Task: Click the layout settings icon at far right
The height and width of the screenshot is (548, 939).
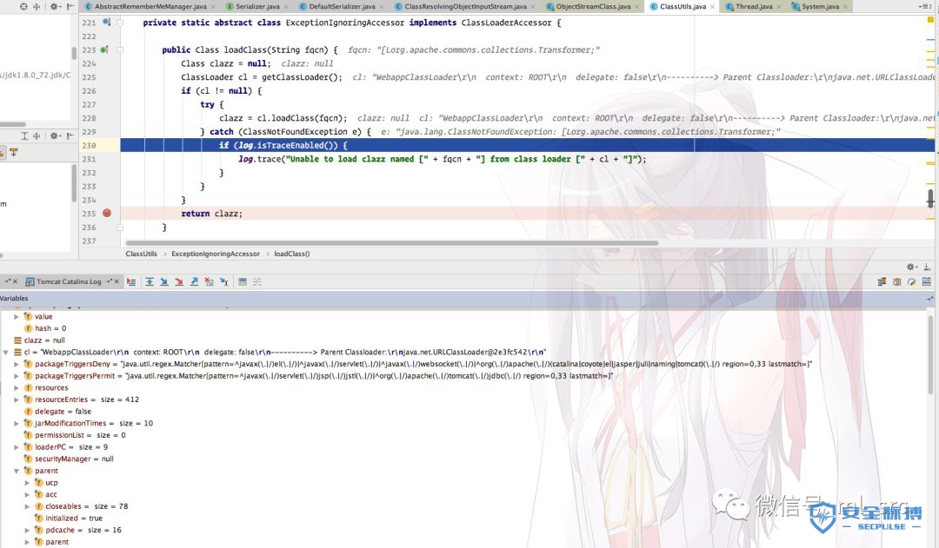Action: [927, 281]
